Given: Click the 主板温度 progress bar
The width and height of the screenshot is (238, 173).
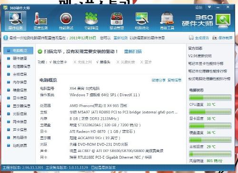Looking at the screenshot, I should 210,140.
